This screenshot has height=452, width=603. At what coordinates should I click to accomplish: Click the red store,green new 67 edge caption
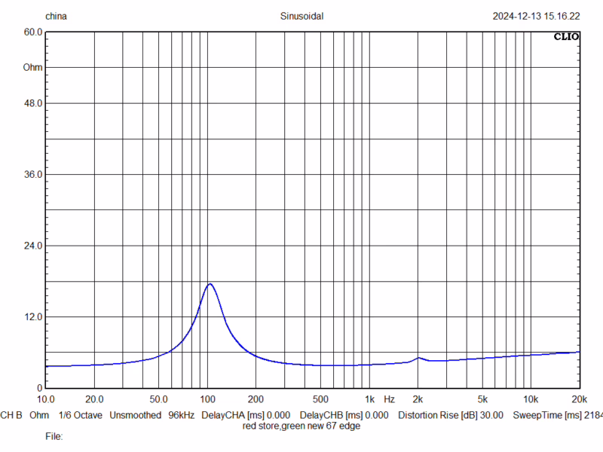point(301,426)
